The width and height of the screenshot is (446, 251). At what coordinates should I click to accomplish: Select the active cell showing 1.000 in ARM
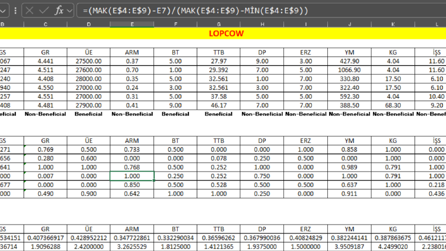(132, 176)
